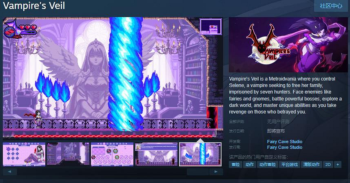350x183 pixels.
Task: Click the game description paragraph
Action: (285, 95)
